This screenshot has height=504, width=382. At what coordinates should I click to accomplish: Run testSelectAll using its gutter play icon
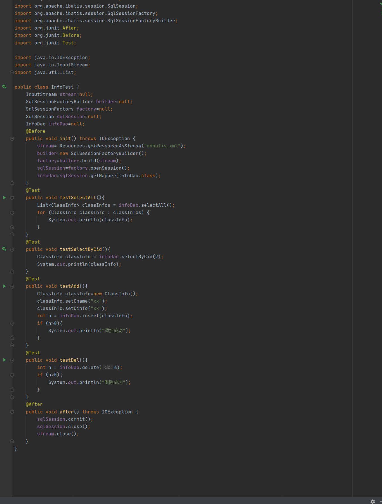click(4, 197)
